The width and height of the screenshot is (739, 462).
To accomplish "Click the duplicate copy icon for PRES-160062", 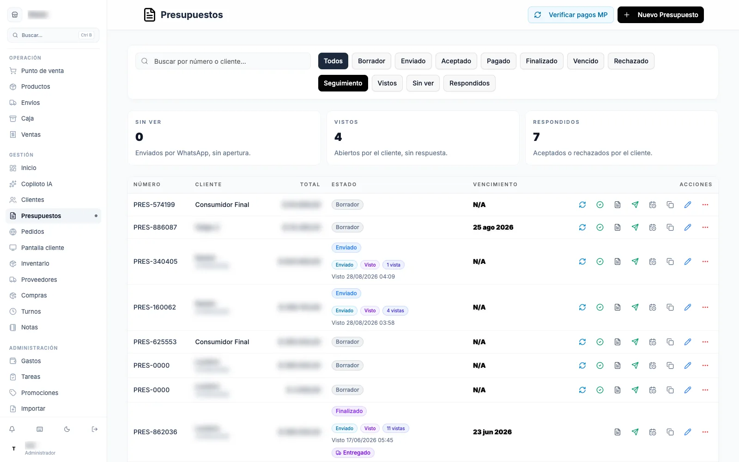I will pos(670,307).
